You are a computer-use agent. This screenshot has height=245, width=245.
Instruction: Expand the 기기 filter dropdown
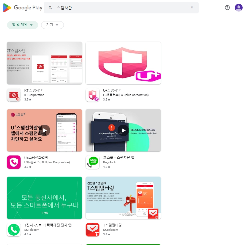(52, 25)
